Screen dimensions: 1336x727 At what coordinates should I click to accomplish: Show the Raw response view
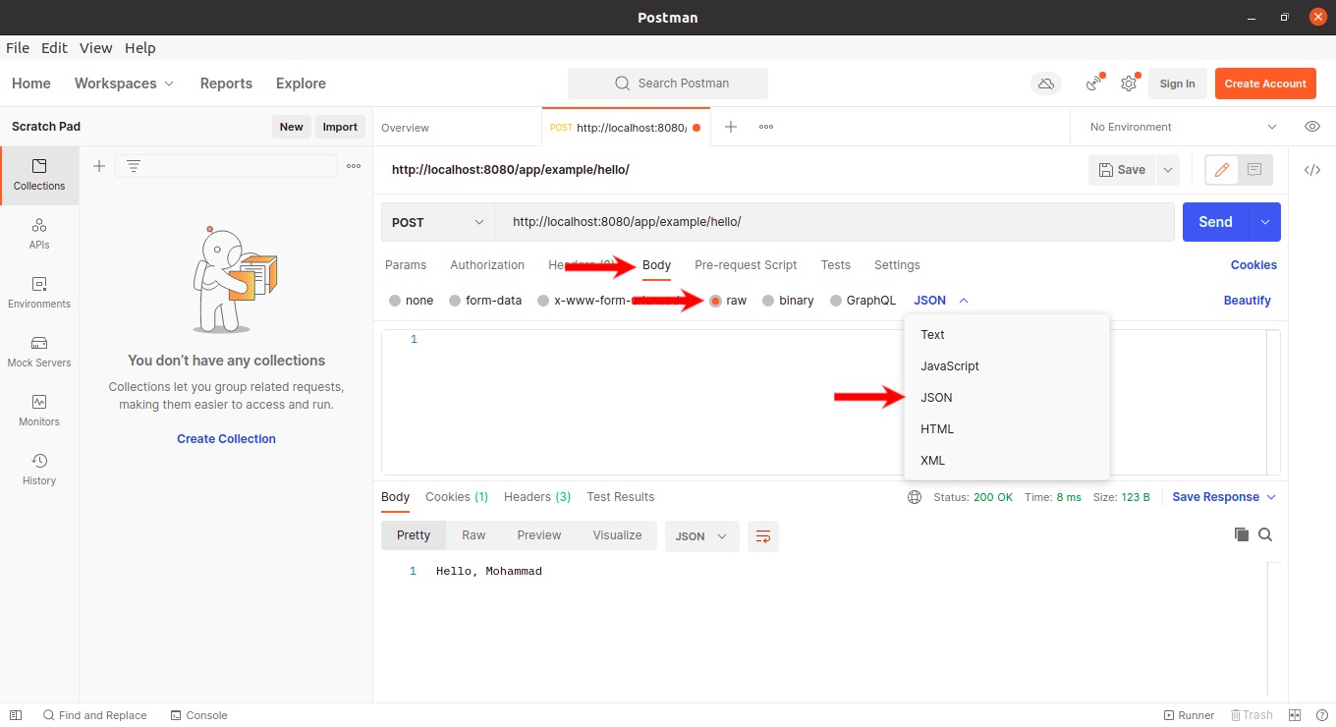coord(473,535)
